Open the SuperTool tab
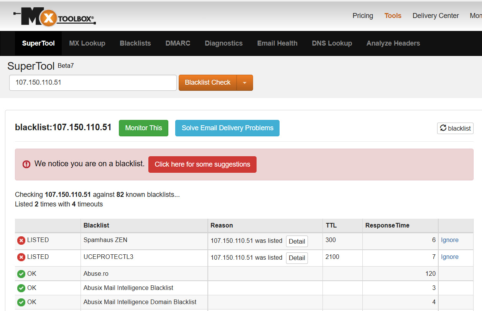Viewport: 482px width, 311px height. tap(38, 43)
